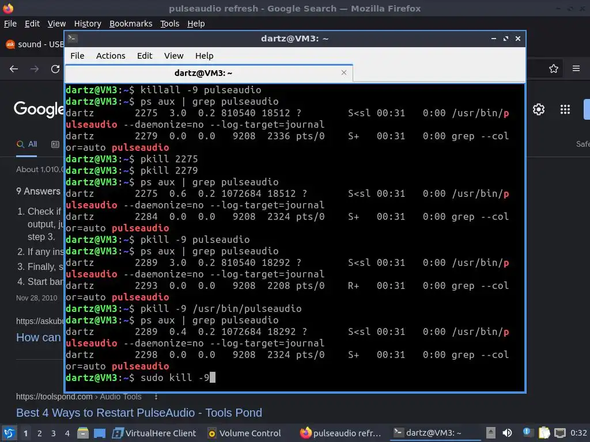Screen dimensions: 590x442
Task: Open Firefox Bookmarks menu
Action: pos(131,24)
